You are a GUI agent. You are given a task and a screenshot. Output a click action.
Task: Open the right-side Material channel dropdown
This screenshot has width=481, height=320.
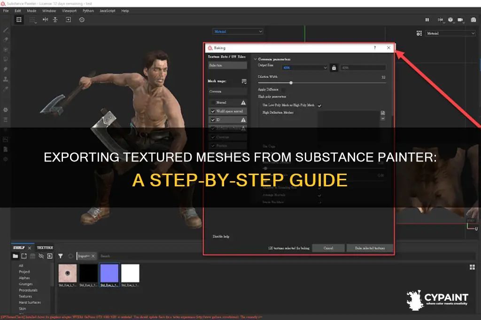[x=450, y=33]
